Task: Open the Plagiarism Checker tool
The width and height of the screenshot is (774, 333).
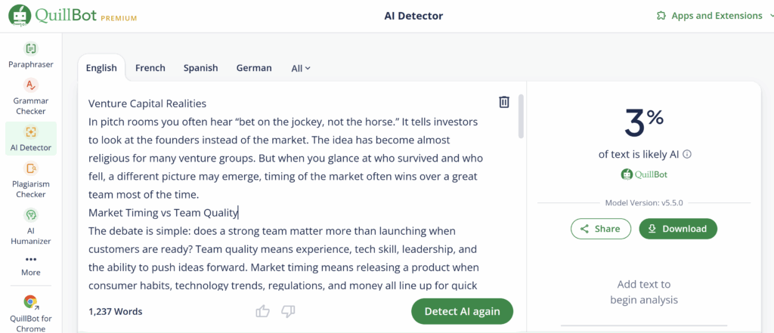Action: click(x=30, y=180)
